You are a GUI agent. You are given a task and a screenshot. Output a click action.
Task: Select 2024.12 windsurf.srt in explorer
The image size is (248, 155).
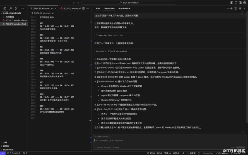pyautogui.click(x=15, y=24)
